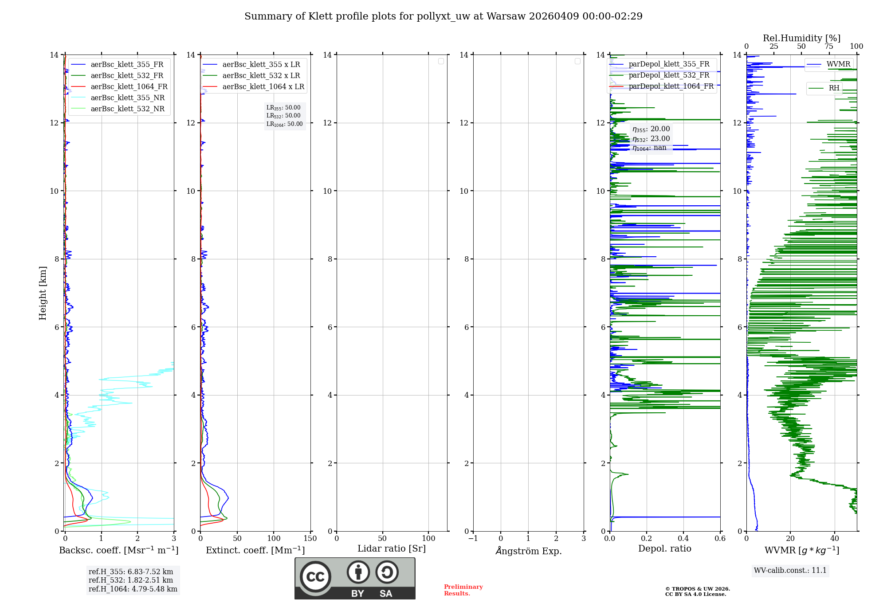Click the ref.H_532 reference height text
Viewport: 887px width, 603px height.
coord(130,580)
